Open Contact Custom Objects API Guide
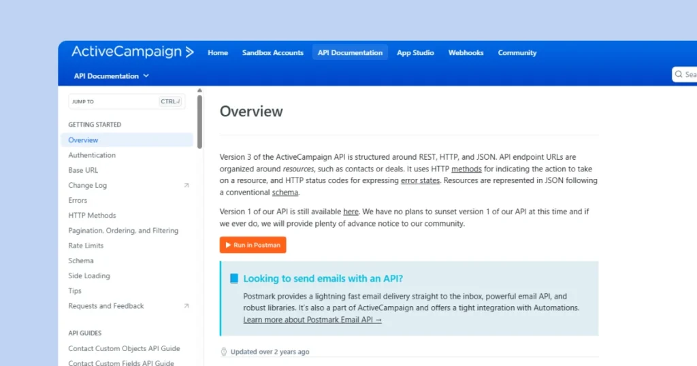 pos(124,349)
